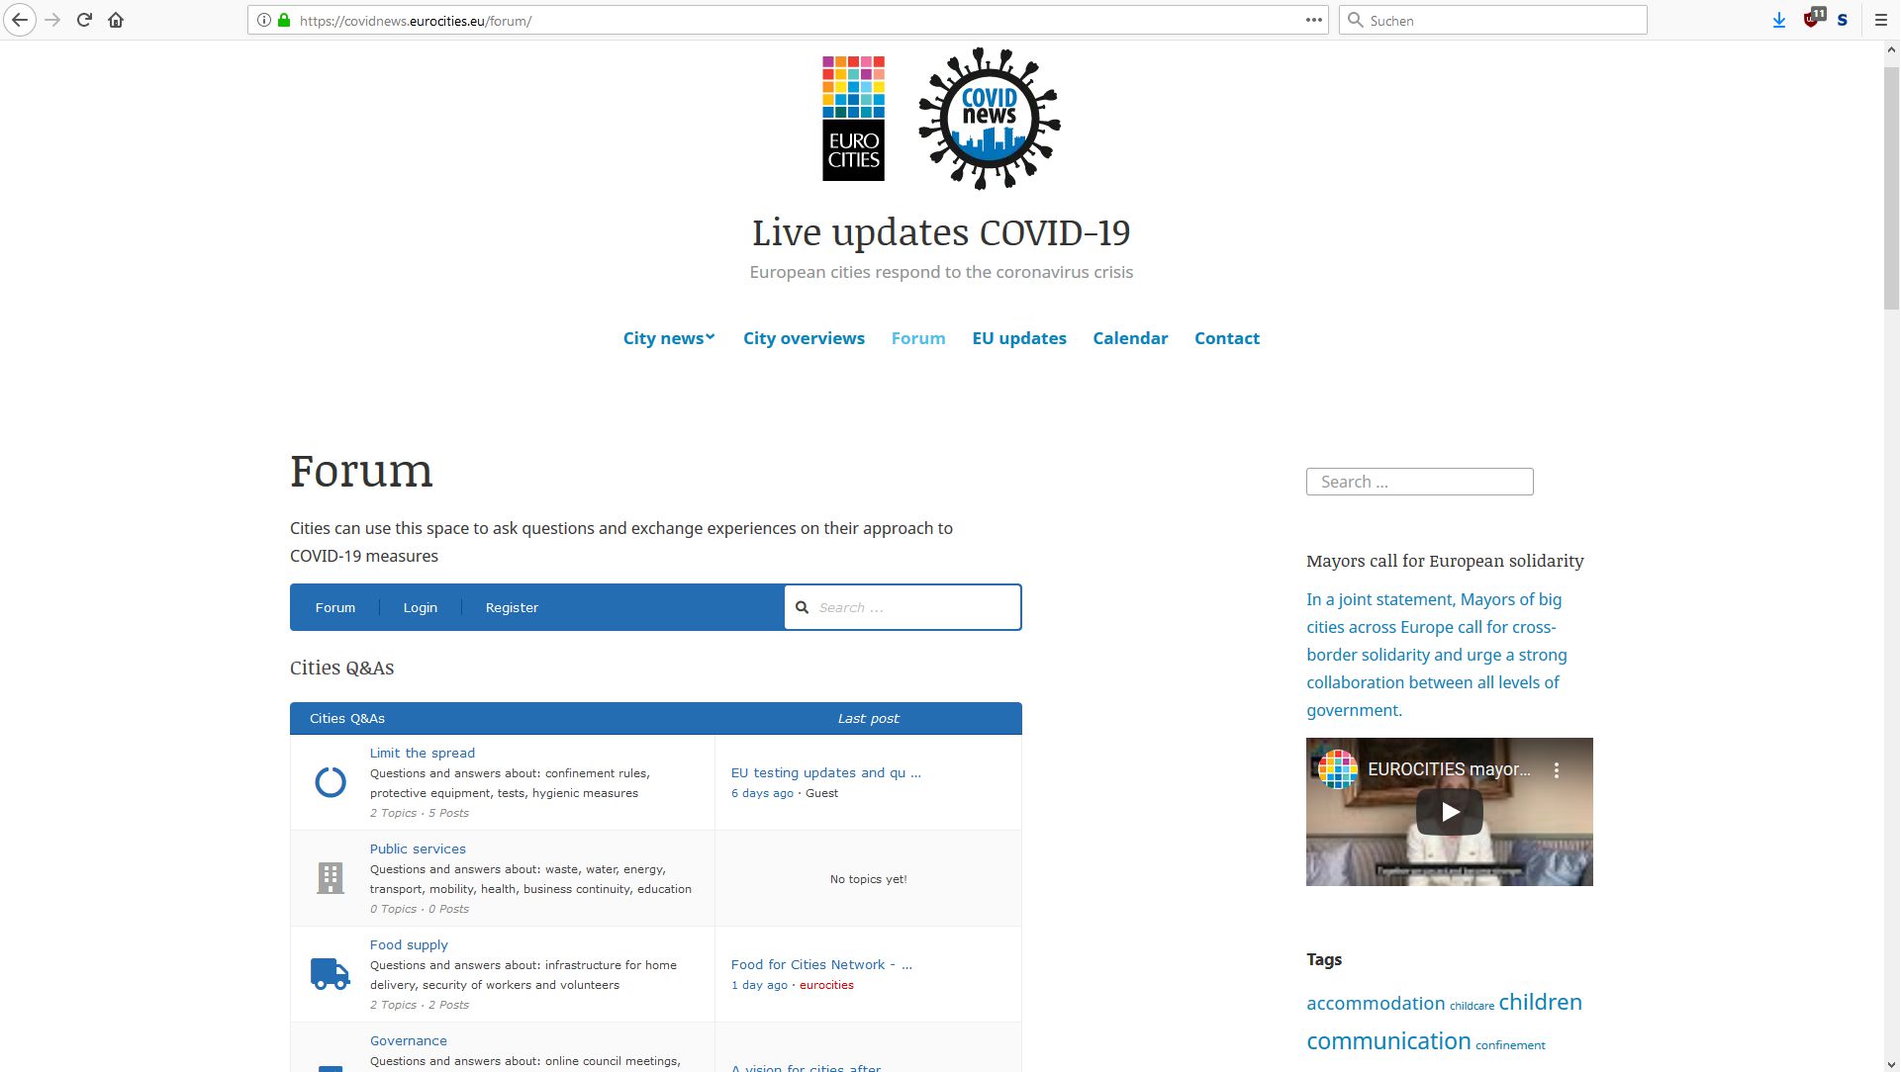This screenshot has height=1072, width=1901.
Task: Click the Live updates COVID-19 title
Action: (941, 232)
